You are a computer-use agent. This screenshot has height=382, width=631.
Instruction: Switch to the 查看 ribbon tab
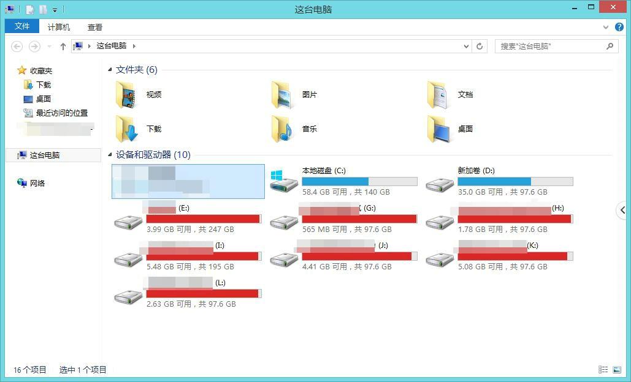pyautogui.click(x=94, y=27)
